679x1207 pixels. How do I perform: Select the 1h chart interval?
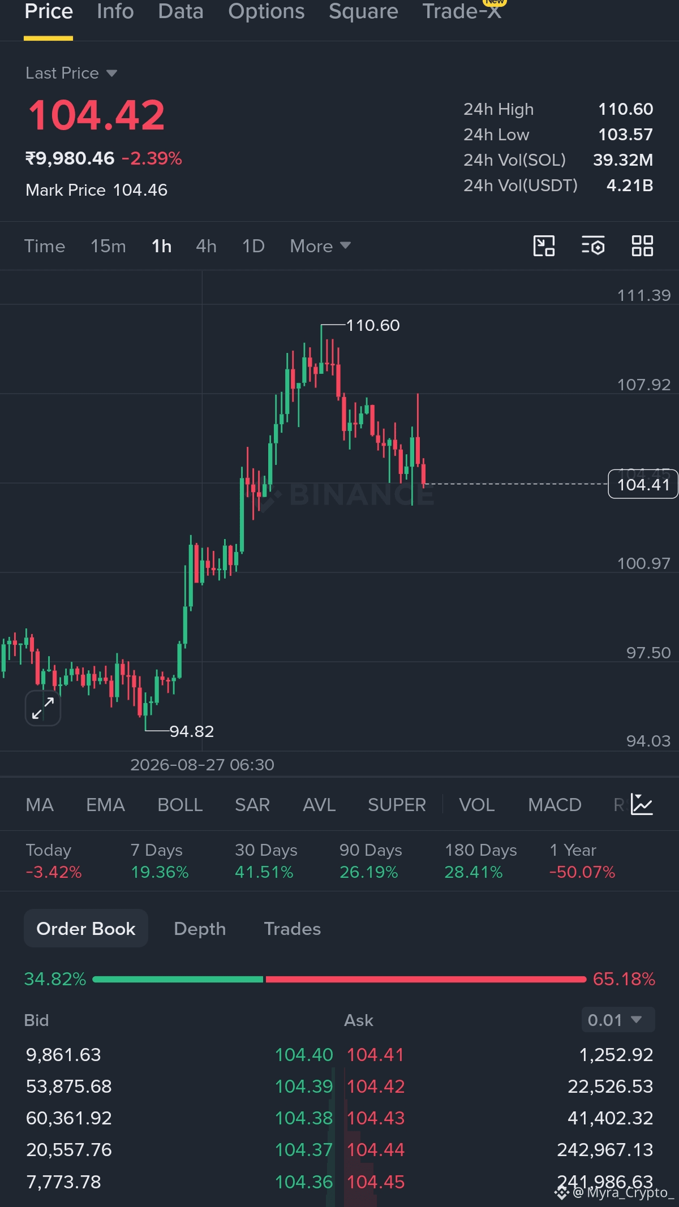click(161, 246)
